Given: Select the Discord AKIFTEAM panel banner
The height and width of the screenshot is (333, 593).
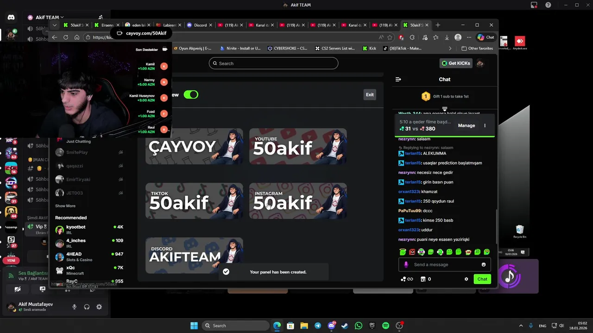Looking at the screenshot, I should pos(194,256).
